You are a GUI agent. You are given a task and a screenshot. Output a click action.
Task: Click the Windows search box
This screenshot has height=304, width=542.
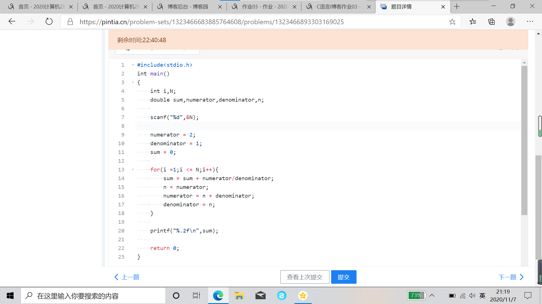point(93,296)
